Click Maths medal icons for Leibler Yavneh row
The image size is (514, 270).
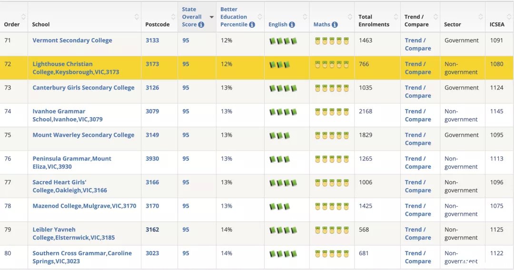tap(332, 230)
